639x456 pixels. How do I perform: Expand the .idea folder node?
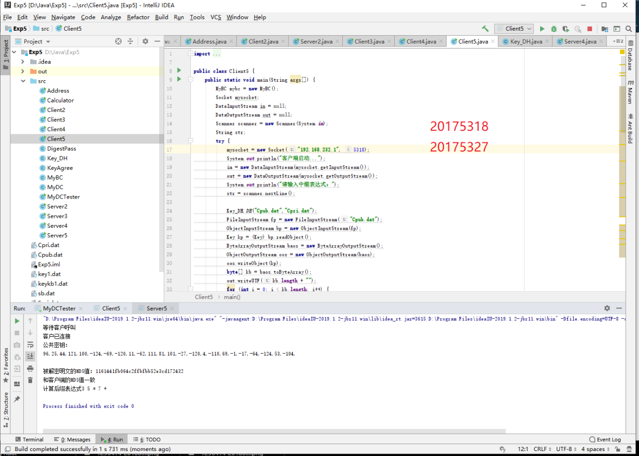pos(22,62)
